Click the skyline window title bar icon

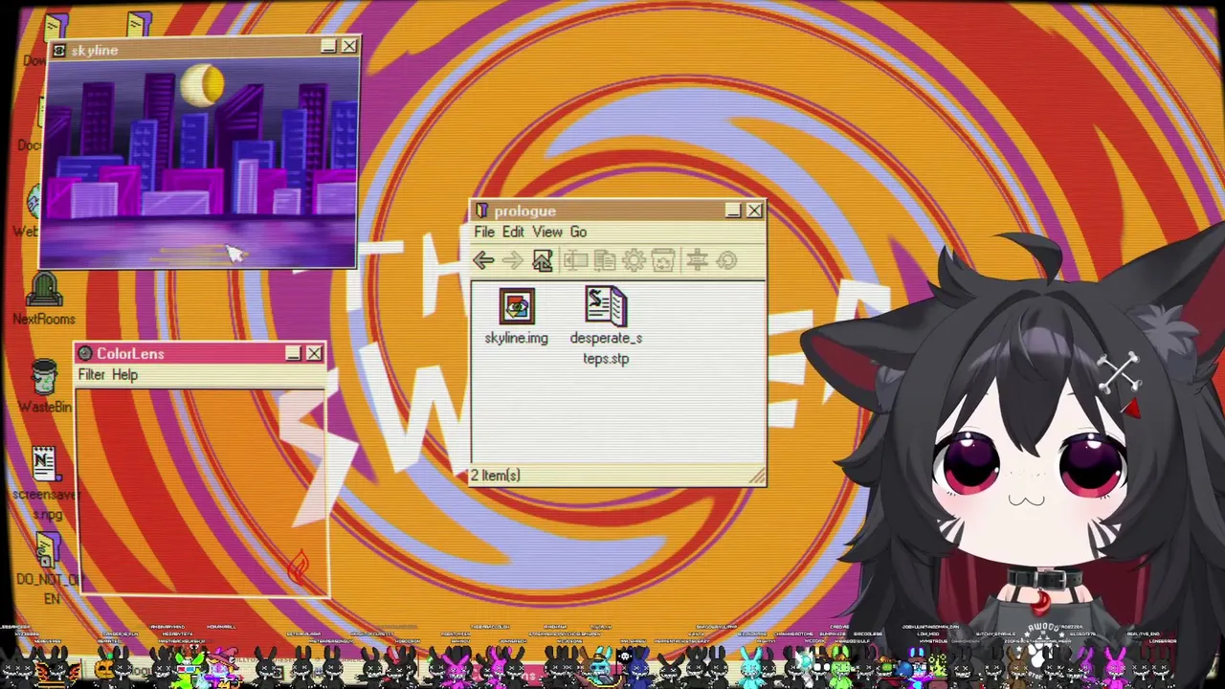pos(59,51)
